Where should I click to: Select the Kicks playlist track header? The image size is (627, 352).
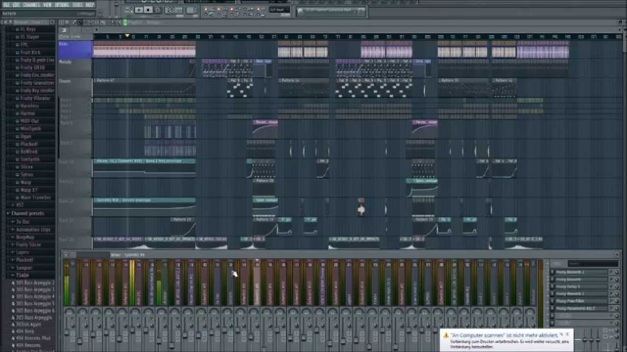75,49
